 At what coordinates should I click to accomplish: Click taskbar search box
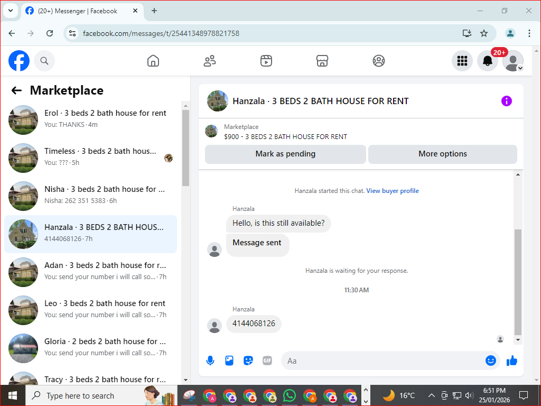[x=101, y=395]
